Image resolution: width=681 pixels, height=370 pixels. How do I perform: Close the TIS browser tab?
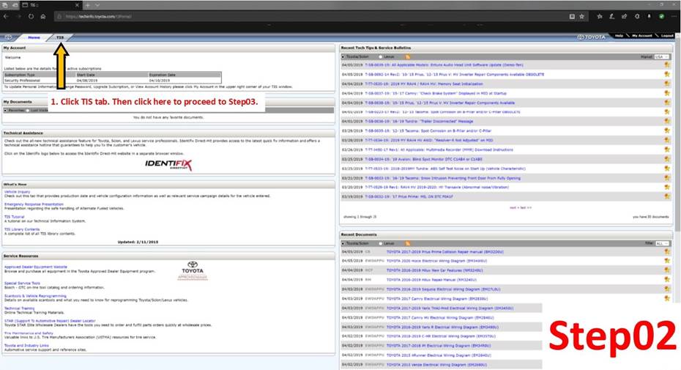click(x=77, y=5)
